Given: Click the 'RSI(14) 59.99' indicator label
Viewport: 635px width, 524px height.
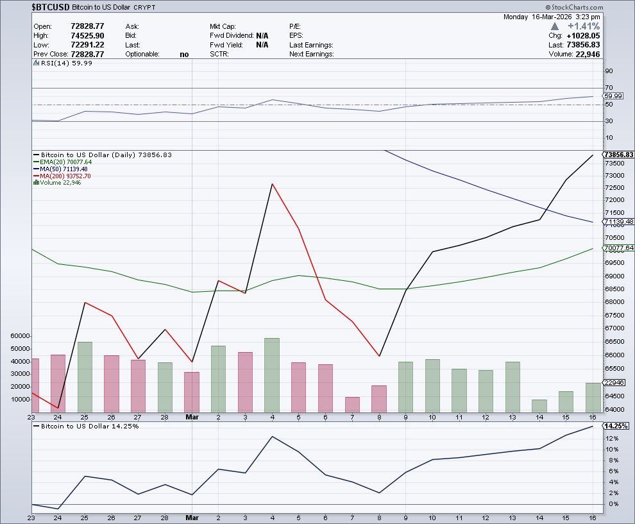Looking at the screenshot, I should coord(67,63).
